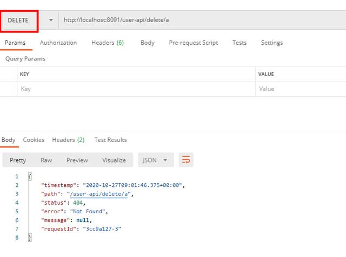This screenshot has height=257, width=346.
Task: Open the Tests tab
Action: tap(239, 43)
